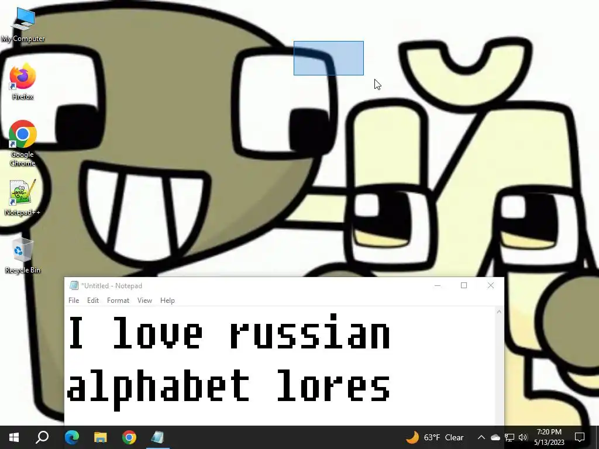Screen dimensions: 599x449
Task: Open the volume speaker tray icon
Action: coord(523,437)
